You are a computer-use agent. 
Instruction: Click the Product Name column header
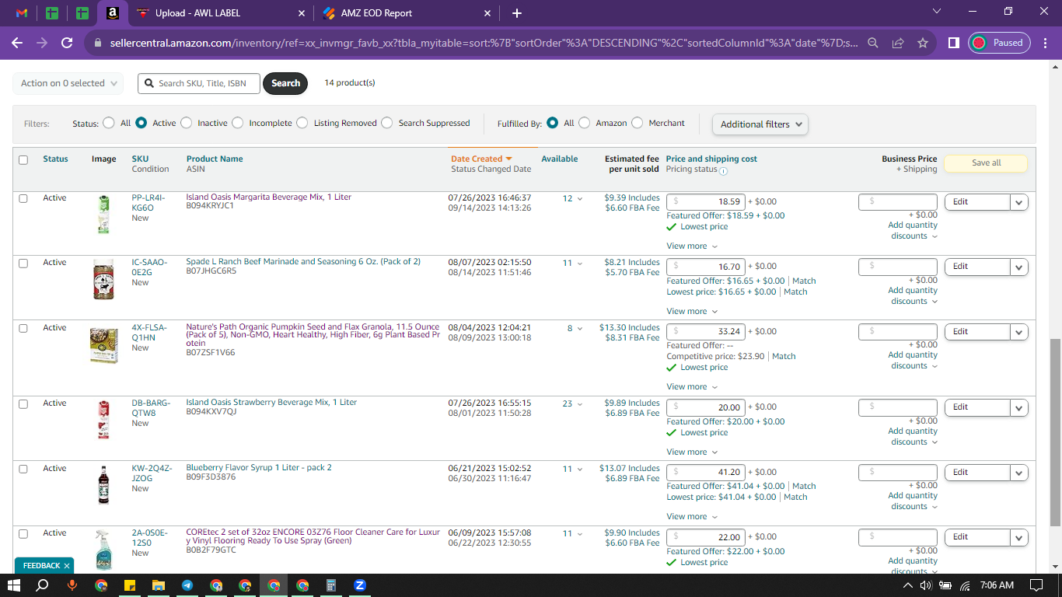[x=215, y=159]
